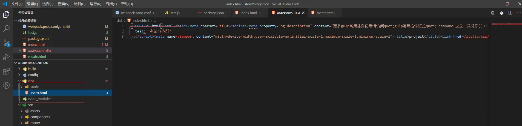Image resolution: width=522 pixels, height=126 pixels.
Task: Open modified index.html marked 2, M
Action: point(62,44)
